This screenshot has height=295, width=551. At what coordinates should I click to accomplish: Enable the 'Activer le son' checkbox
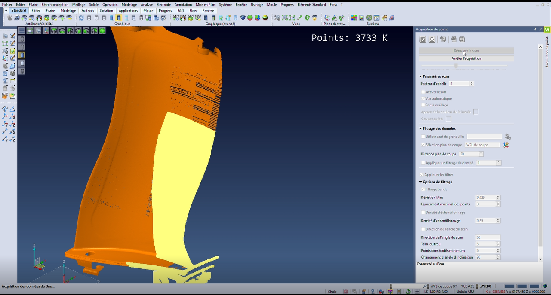click(x=423, y=92)
